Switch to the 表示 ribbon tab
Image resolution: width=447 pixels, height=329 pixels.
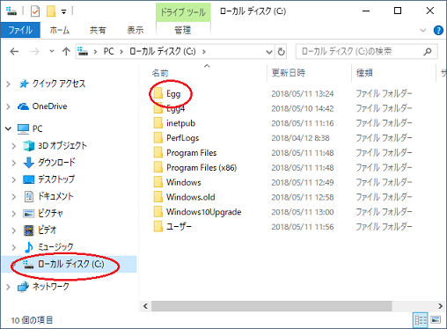[136, 30]
